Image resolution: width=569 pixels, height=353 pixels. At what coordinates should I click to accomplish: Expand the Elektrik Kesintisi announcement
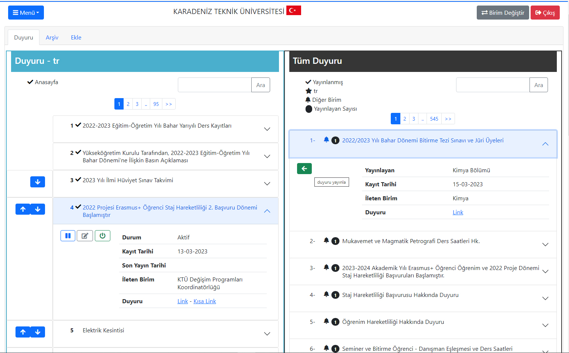(x=166, y=334)
